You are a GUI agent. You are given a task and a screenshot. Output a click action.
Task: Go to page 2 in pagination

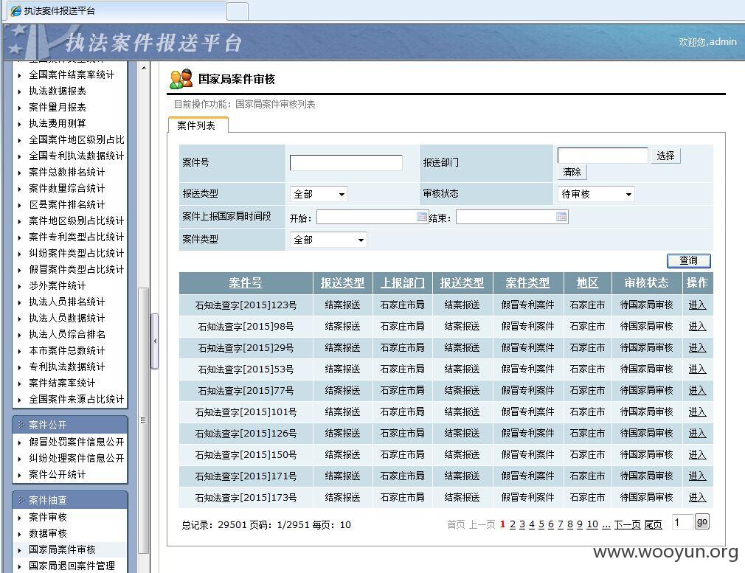point(512,524)
